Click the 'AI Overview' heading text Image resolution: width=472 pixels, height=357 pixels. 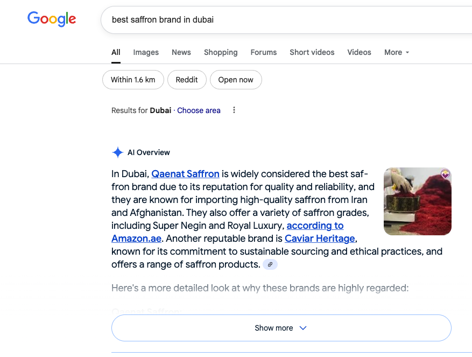coord(149,152)
